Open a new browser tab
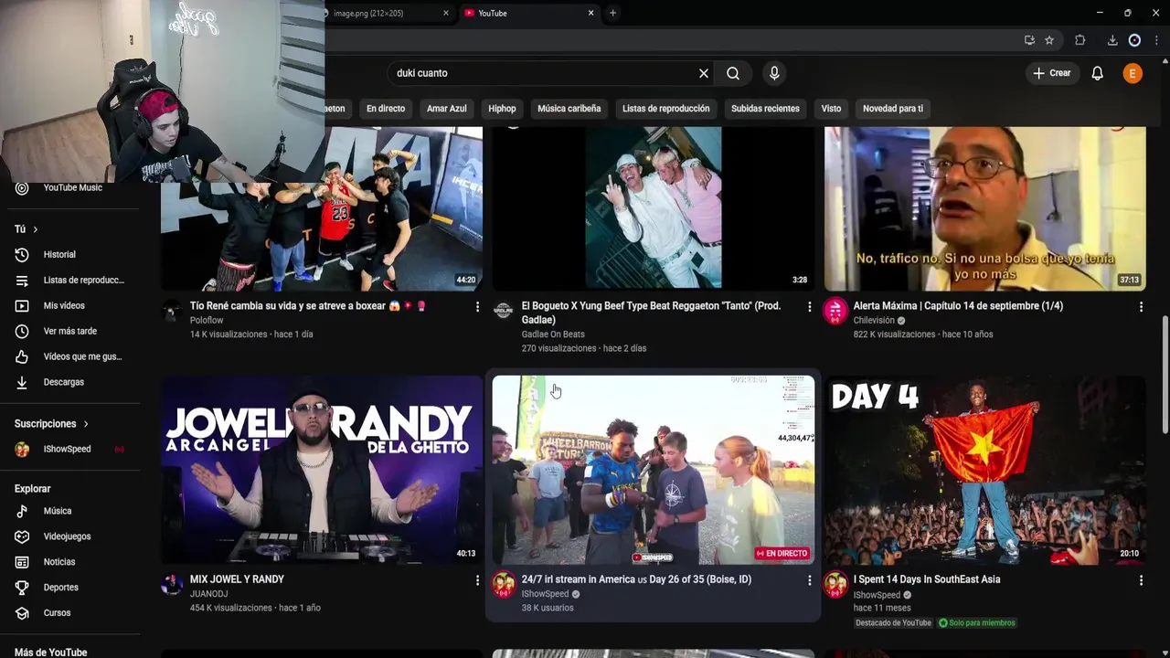Viewport: 1170px width, 658px height. click(x=612, y=13)
